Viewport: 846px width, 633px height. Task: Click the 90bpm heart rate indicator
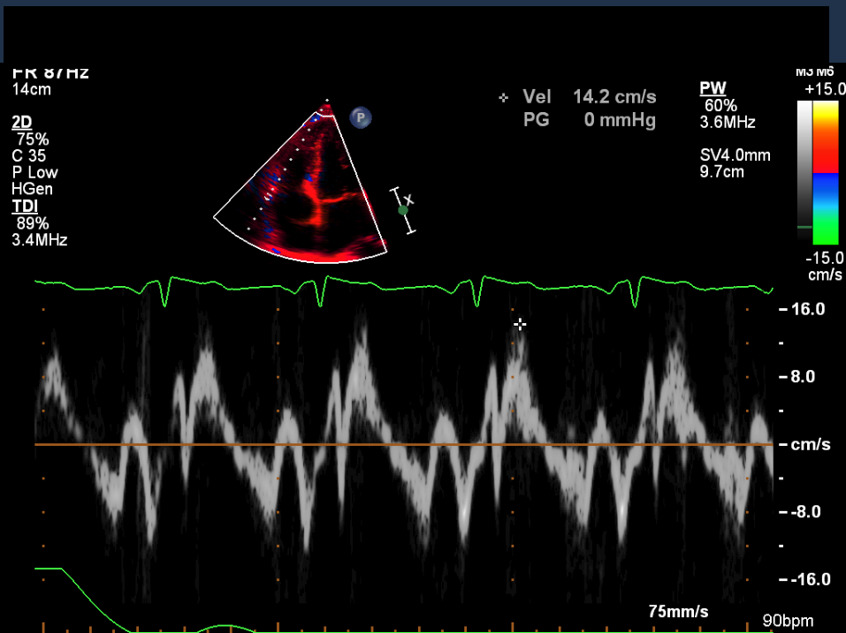tap(788, 622)
